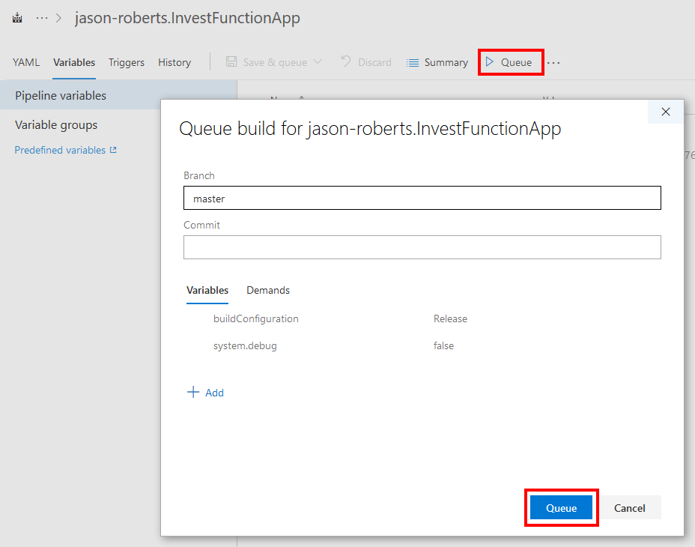Click the blue Queue button in the dialog
Screen dimensions: 695x547
pyautogui.click(x=561, y=507)
